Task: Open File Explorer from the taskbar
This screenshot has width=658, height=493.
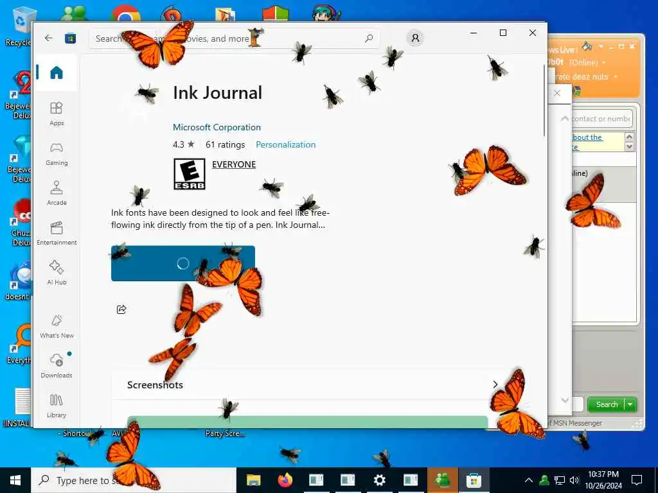Action: 253,480
